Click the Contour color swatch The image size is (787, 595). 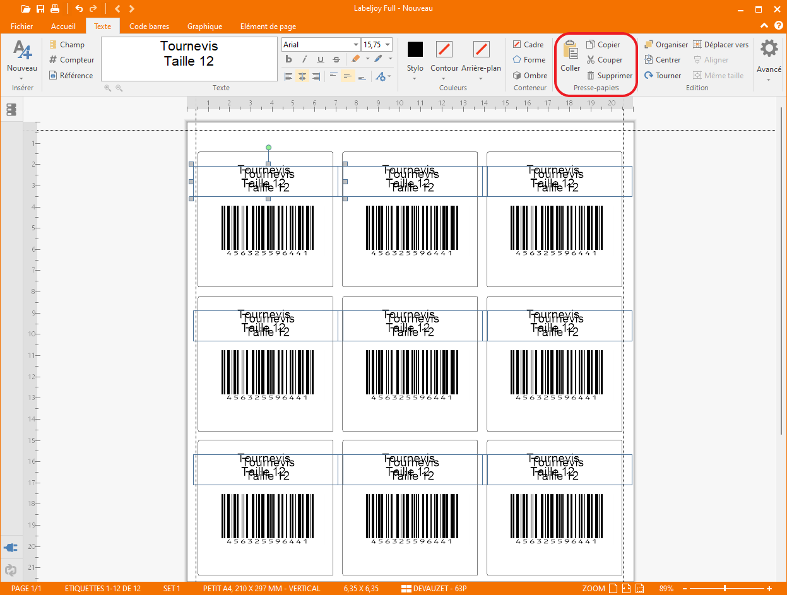[x=444, y=49]
